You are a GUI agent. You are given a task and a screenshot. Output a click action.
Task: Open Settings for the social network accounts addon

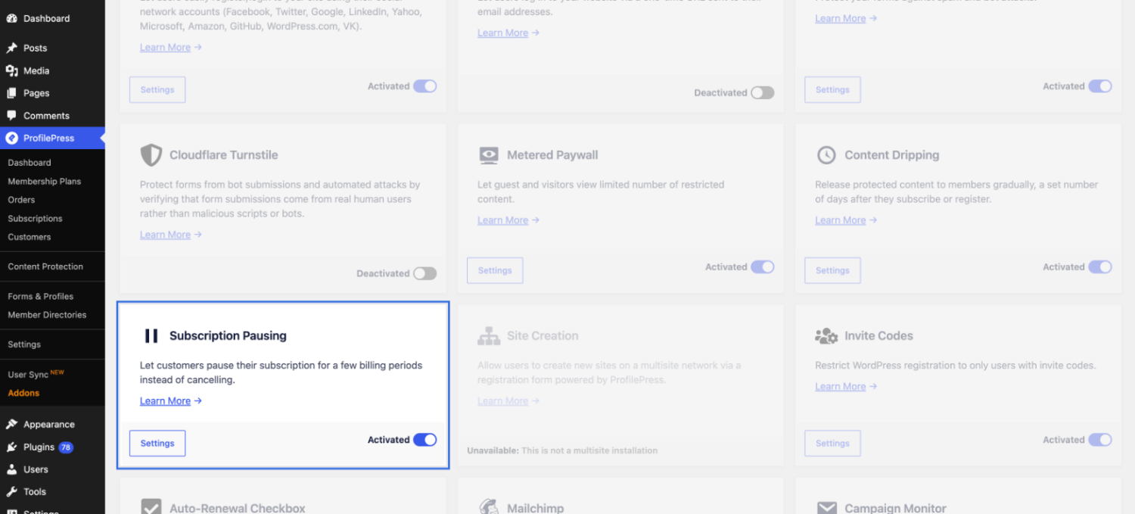157,89
